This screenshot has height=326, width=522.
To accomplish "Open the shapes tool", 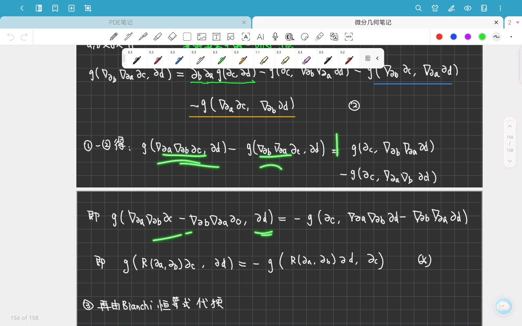I will [231, 37].
